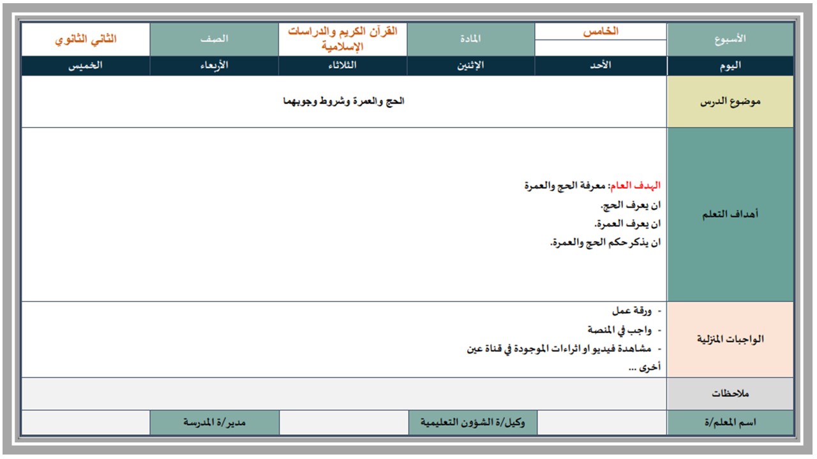Screen dimensions: 817x459
Task: Click the empty notes field beside ملاحظات
Action: [344, 394]
